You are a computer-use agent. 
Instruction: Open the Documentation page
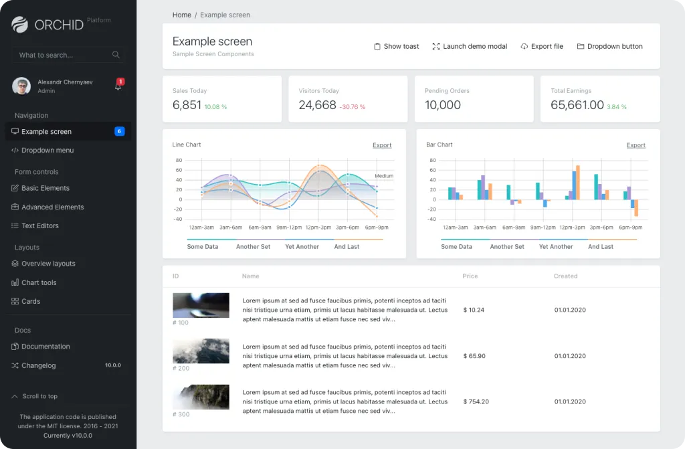[x=44, y=346]
